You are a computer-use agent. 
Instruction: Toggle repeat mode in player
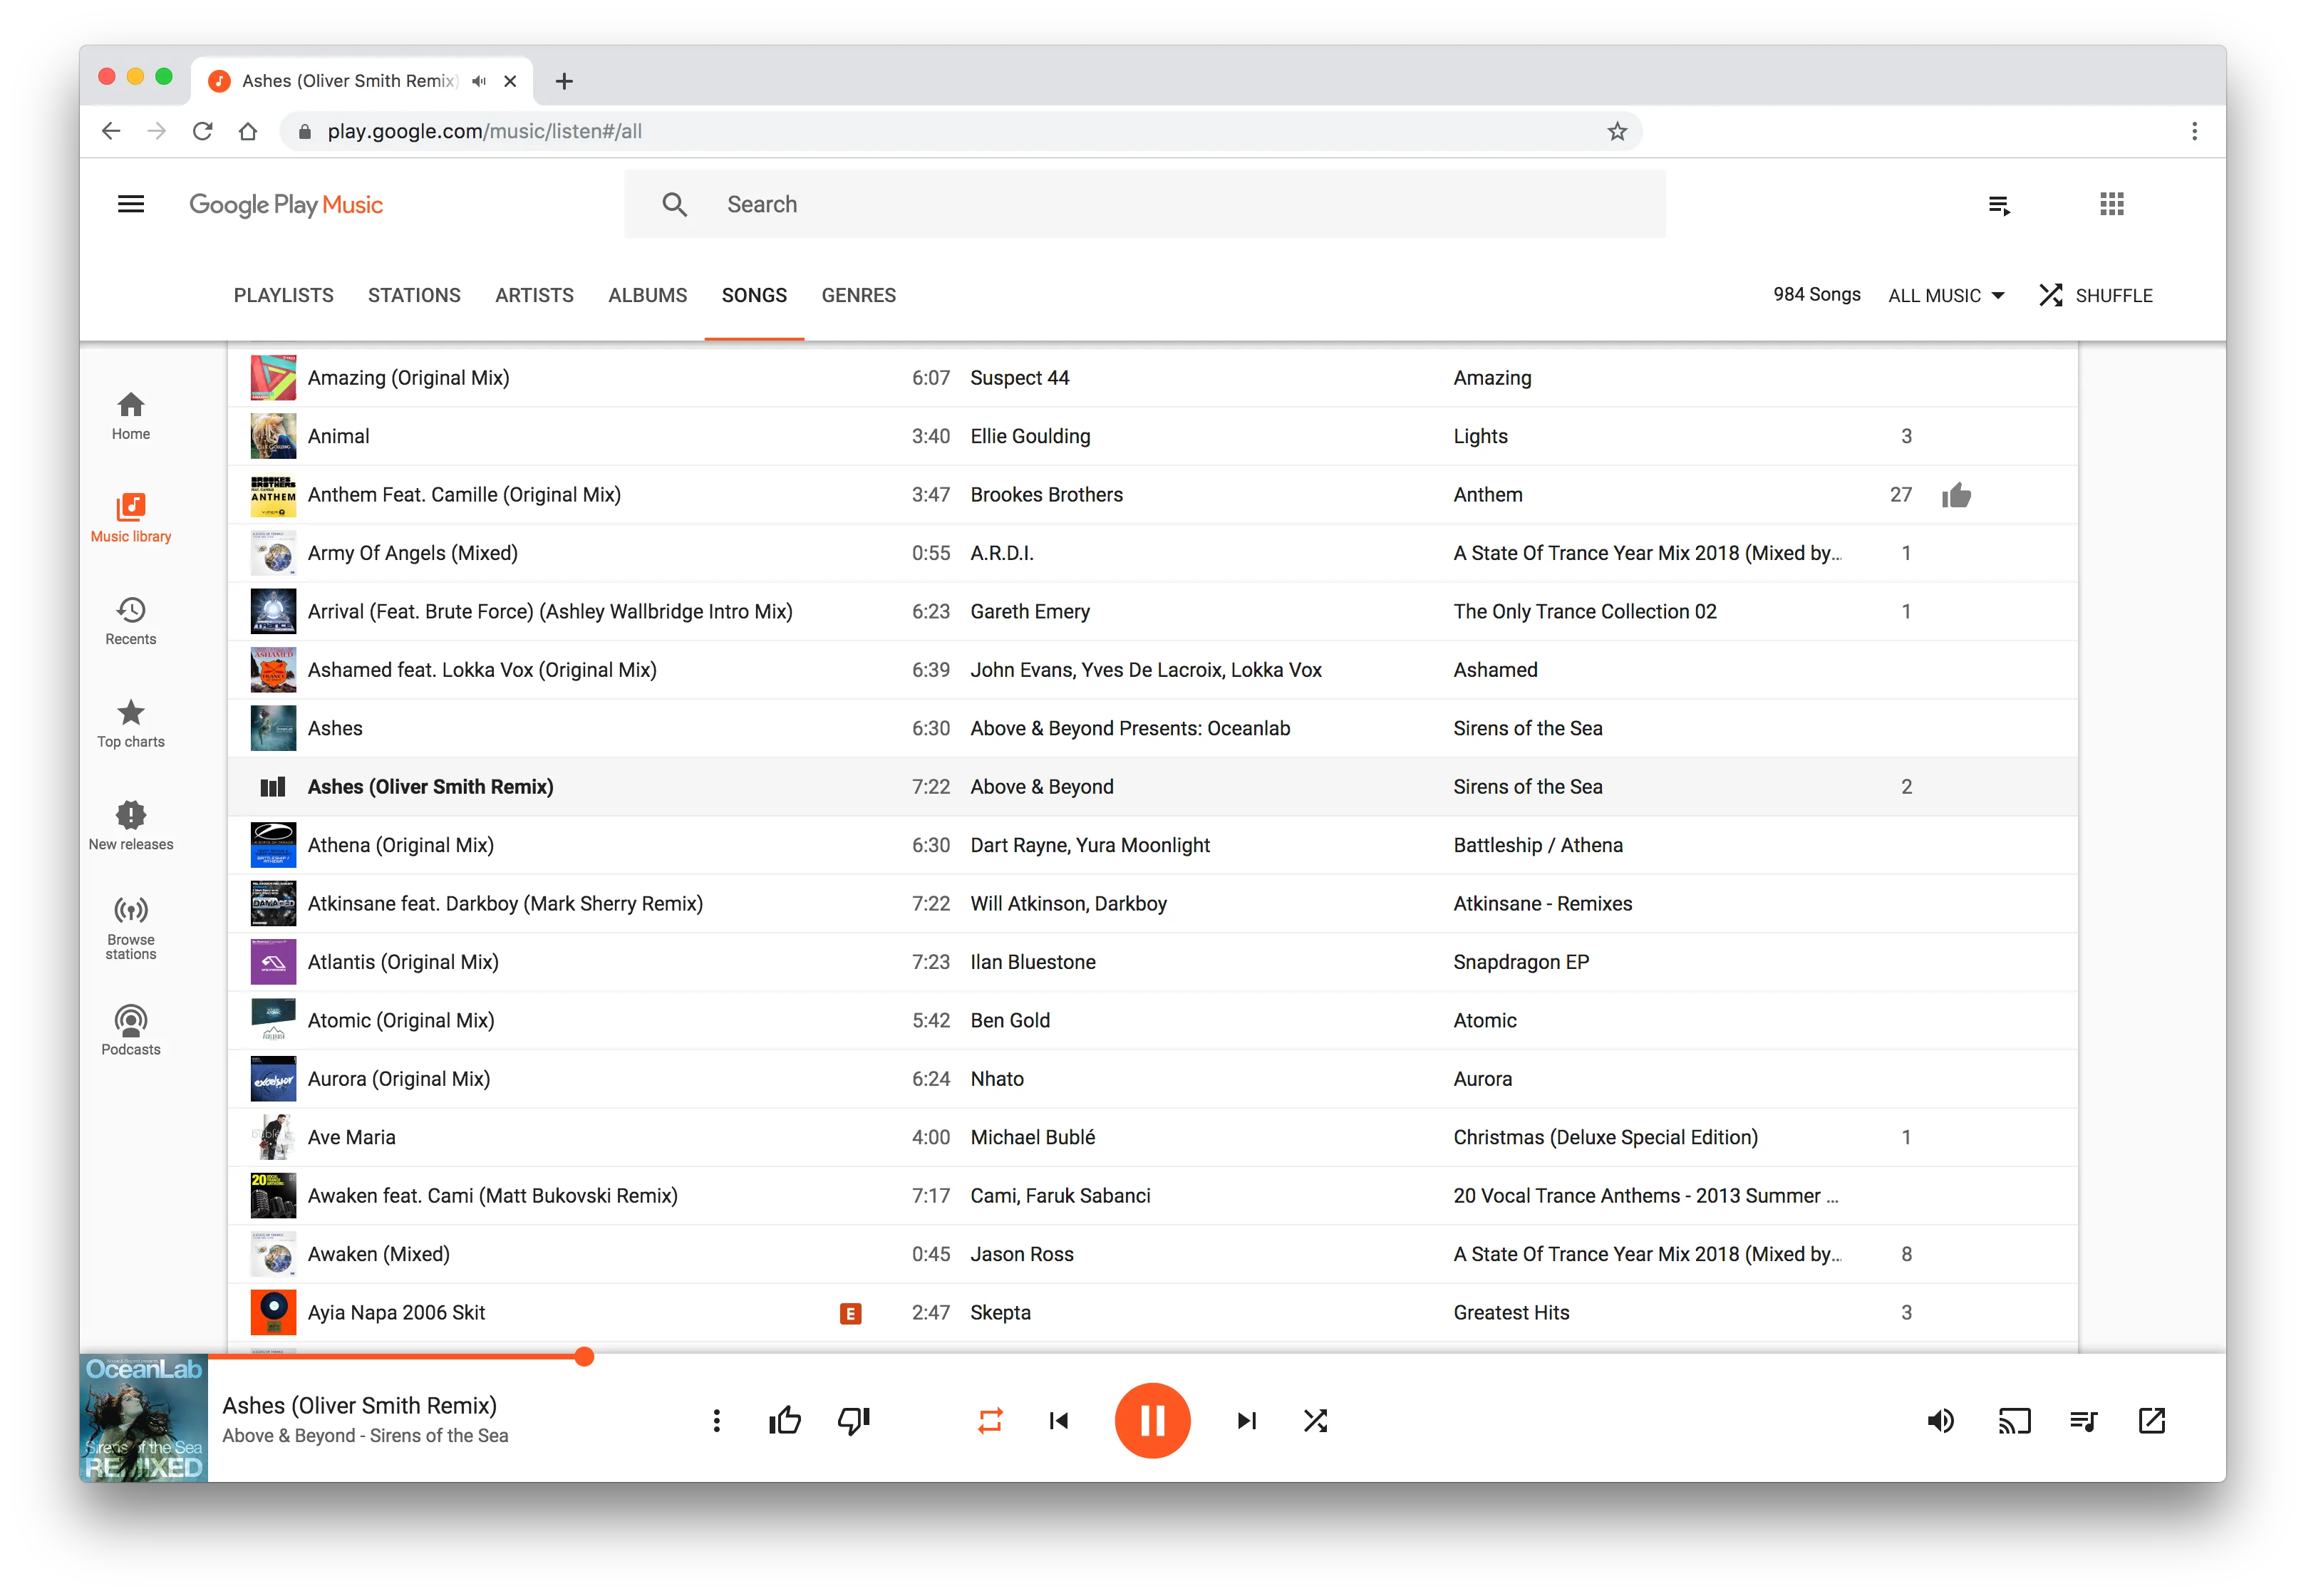tap(989, 1420)
